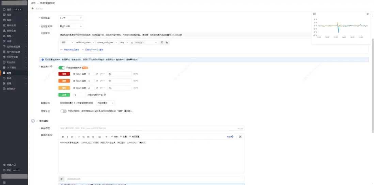
Task: Click threshold field showing 80
Action: [120, 74]
